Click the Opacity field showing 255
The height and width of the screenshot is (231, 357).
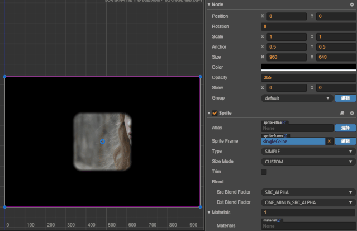pos(308,78)
